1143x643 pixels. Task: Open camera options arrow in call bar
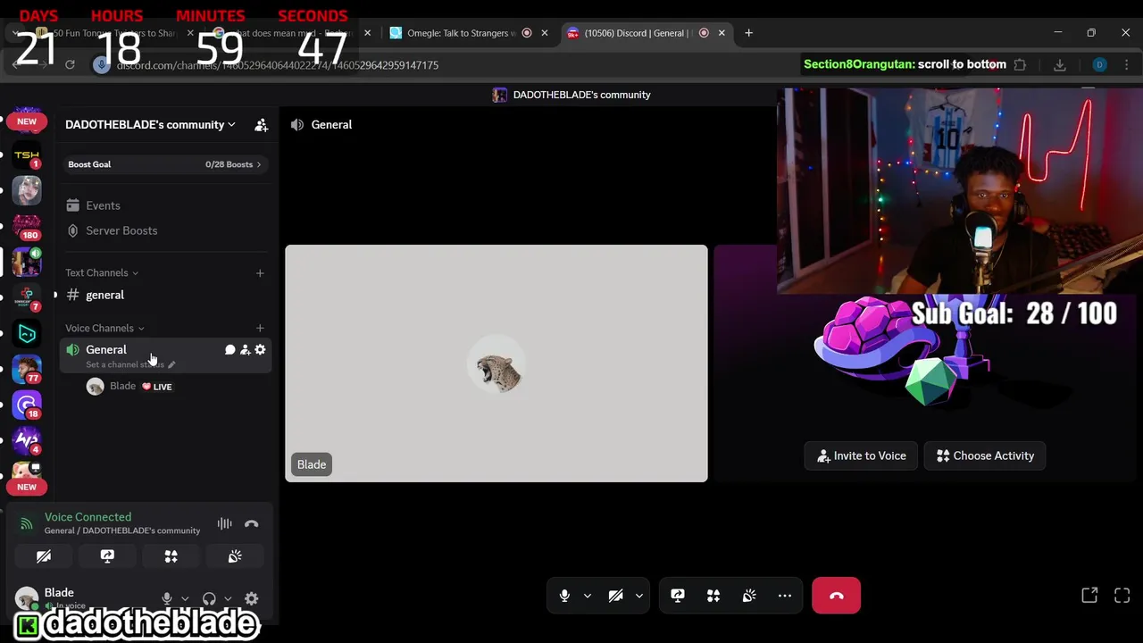pyautogui.click(x=638, y=596)
